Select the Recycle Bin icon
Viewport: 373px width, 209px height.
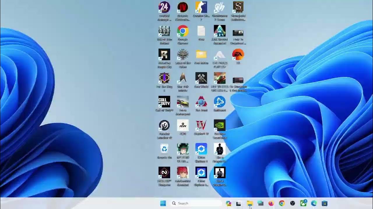164,151
